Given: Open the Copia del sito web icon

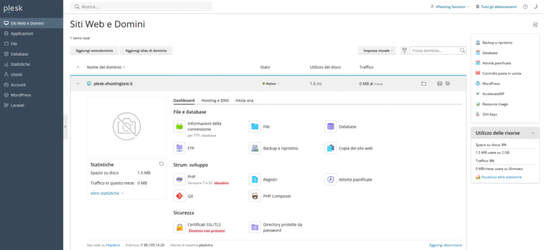Looking at the screenshot, I should click(330, 148).
